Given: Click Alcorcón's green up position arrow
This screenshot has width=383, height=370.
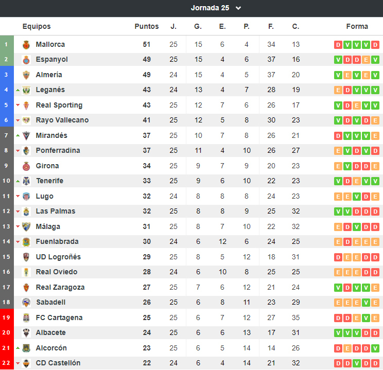Looking at the screenshot, I should (x=18, y=348).
